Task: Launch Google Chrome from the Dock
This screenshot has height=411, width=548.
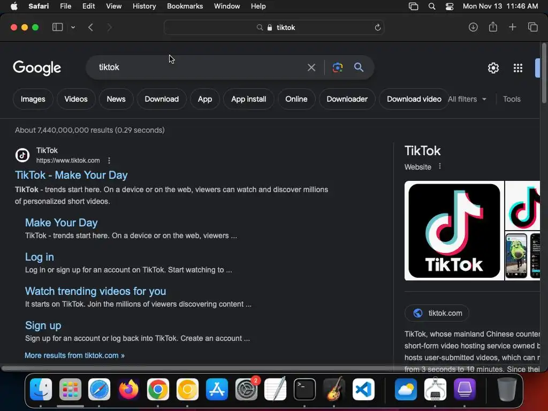Action: click(158, 389)
